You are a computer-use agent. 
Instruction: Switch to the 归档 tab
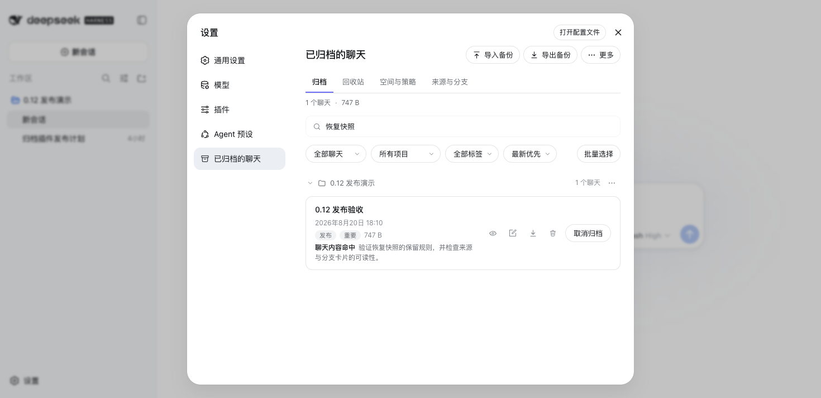[x=319, y=82]
